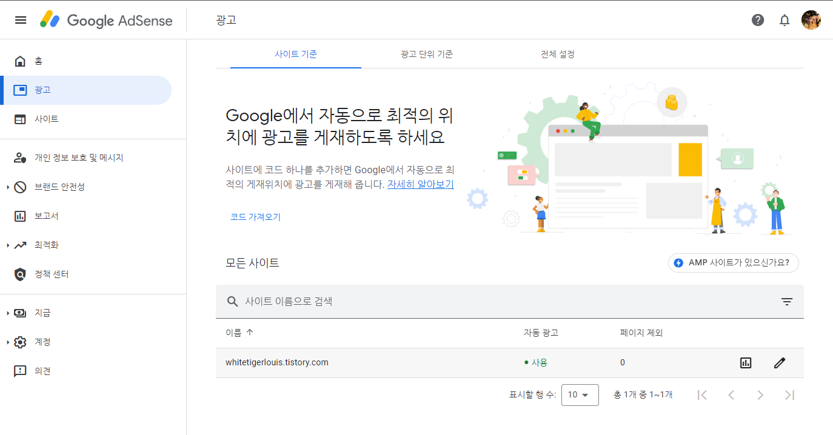Open the account profile avatar

pyautogui.click(x=811, y=20)
